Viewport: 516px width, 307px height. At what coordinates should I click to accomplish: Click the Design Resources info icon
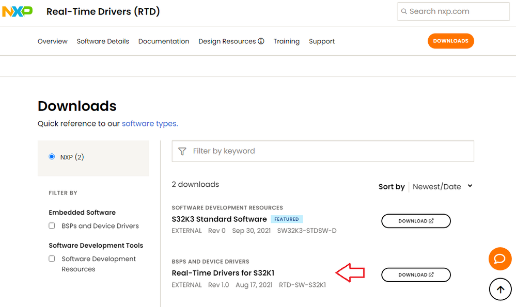[x=261, y=41]
